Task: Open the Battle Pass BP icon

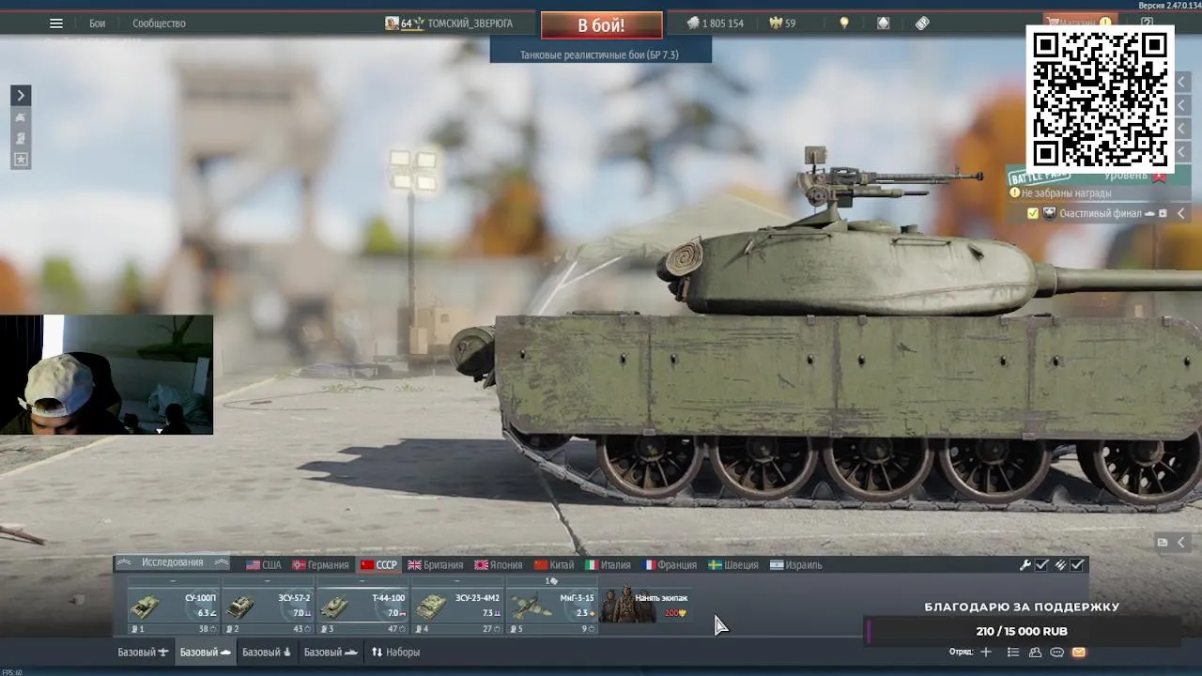Action: click(x=922, y=23)
